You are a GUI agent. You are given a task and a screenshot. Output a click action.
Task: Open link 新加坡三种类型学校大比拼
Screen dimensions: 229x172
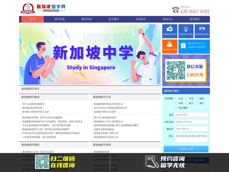coord(36,112)
